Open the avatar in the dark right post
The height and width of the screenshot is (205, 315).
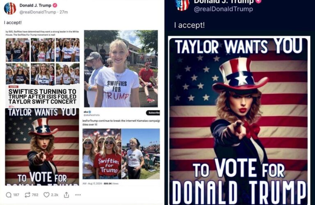[183, 5]
